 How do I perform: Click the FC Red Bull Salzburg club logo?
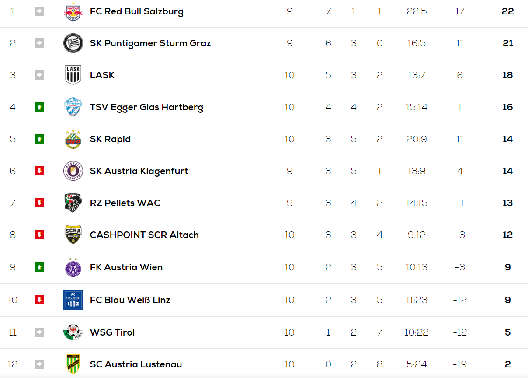(x=73, y=11)
